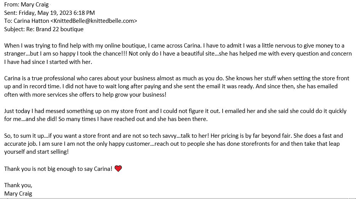Image resolution: width=356 pixels, height=199 pixels.
Task: Click the text 'I have had since I started with her.'
Action: (x=48, y=62)
